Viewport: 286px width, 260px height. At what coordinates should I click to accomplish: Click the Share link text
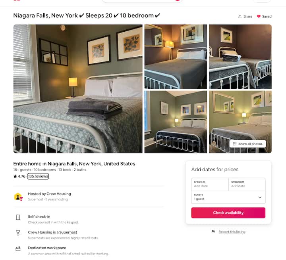248,16
